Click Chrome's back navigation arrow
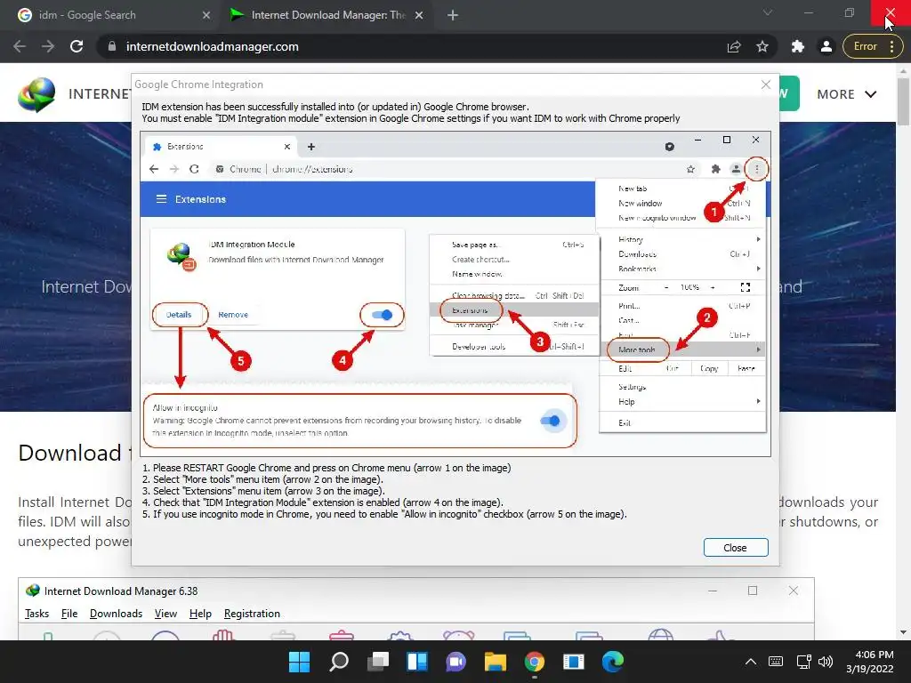The width and height of the screenshot is (911, 683). click(x=20, y=46)
